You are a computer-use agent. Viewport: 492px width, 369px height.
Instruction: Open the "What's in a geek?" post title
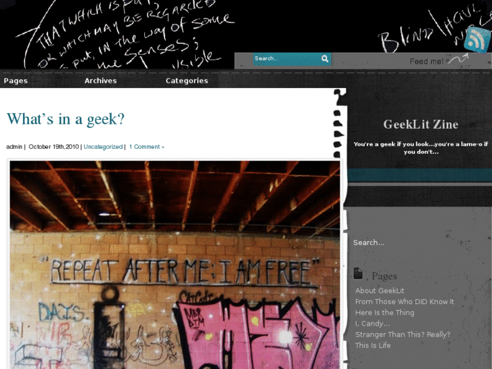pos(66,119)
